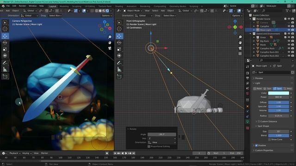
Task: Toggle the camera view icon in the right viewport
Action: tap(240, 48)
